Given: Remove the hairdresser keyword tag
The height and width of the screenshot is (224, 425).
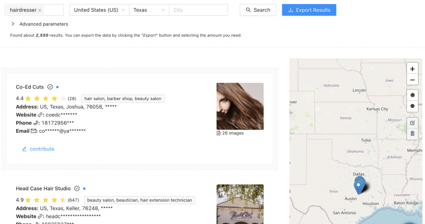Looking at the screenshot, I should pos(40,10).
